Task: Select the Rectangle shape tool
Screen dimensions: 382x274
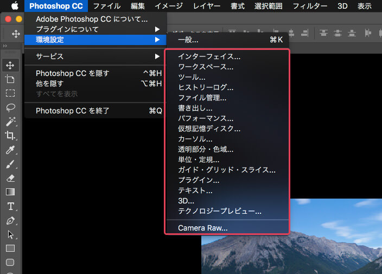Action: [x=10, y=248]
